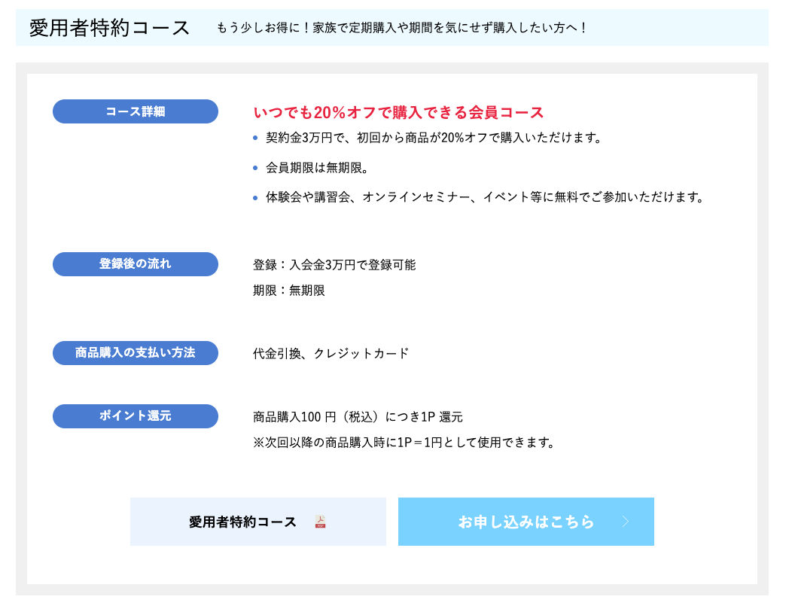786x612 pixels.
Task: Click the 商品購入の支払い方法 label pill
Action: tap(136, 353)
